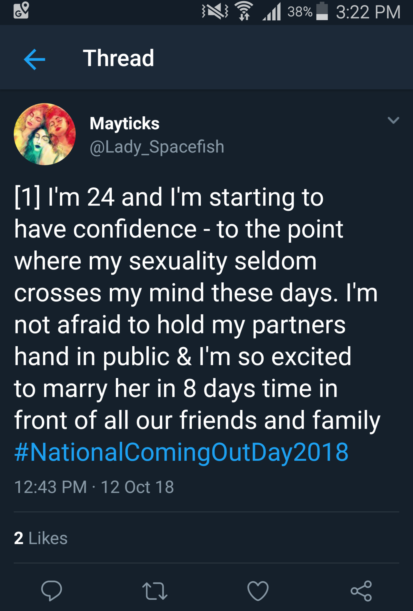
Task: Like the tweet with heart icon
Action: click(258, 591)
